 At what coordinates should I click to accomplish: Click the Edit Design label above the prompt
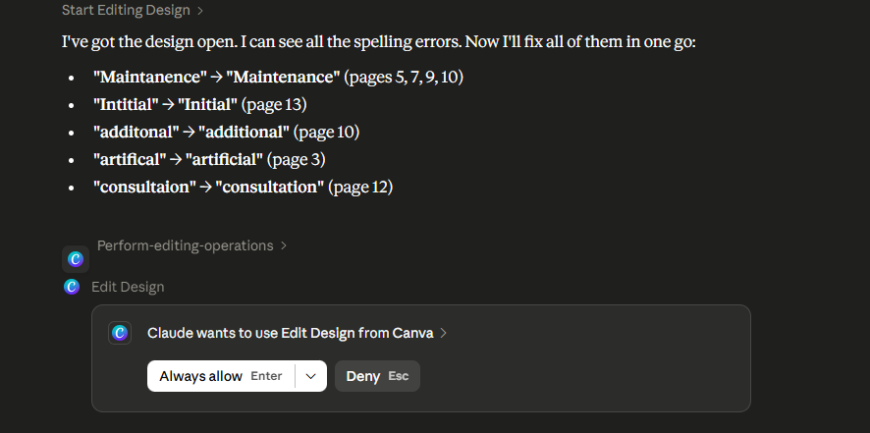point(128,287)
